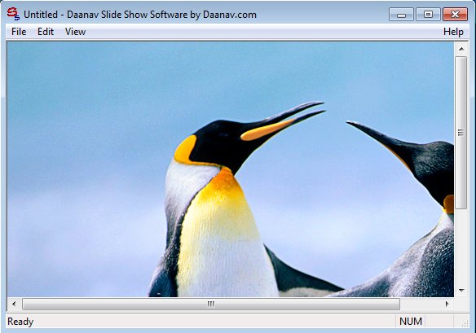
Task: Click the Daanav app icon in title bar
Action: pos(13,14)
